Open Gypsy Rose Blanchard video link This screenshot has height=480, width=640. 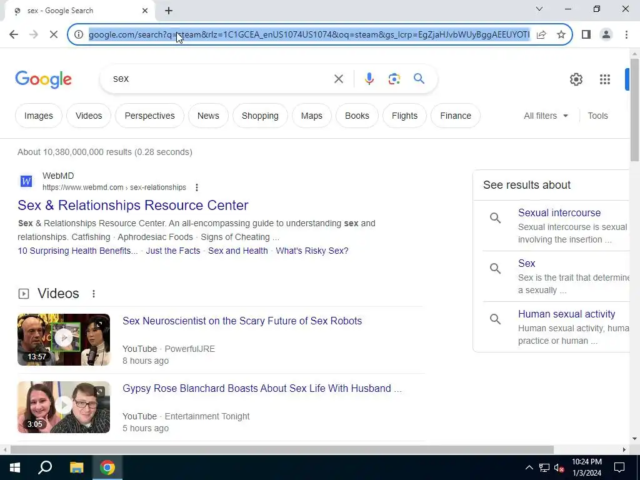[x=262, y=388]
